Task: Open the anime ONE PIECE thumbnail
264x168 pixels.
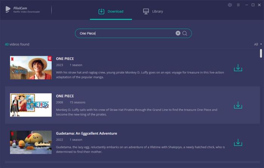Action: (31, 105)
